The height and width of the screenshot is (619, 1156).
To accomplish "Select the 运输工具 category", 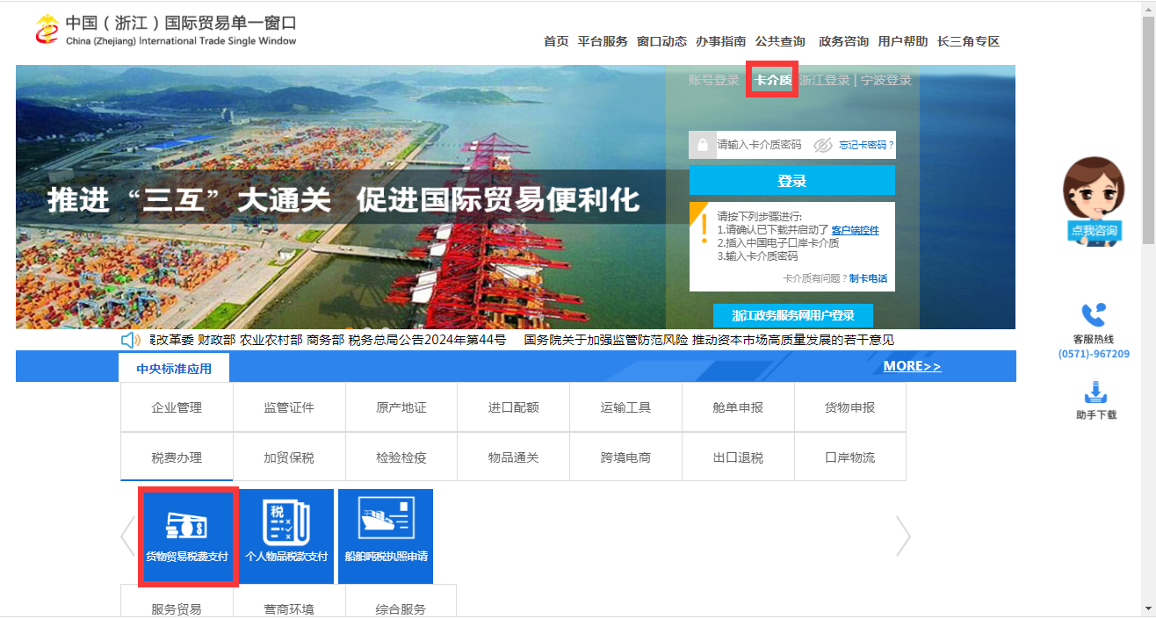I will pyautogui.click(x=626, y=407).
